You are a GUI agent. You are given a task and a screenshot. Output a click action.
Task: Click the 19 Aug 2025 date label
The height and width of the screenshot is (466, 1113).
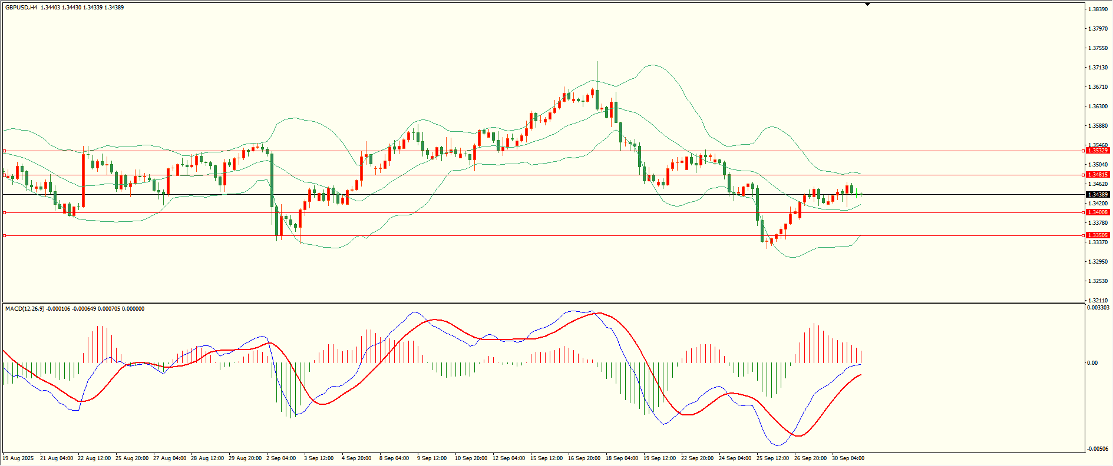point(18,458)
